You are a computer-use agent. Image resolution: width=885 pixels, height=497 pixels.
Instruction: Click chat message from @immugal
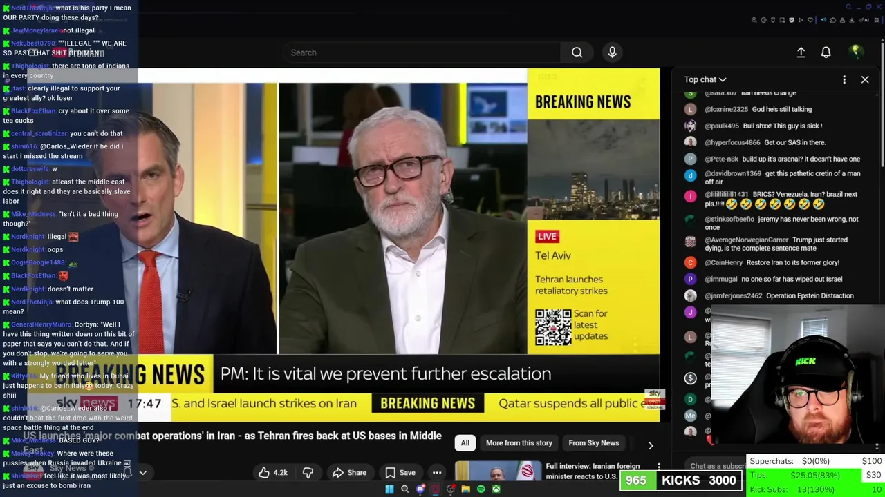pos(792,280)
